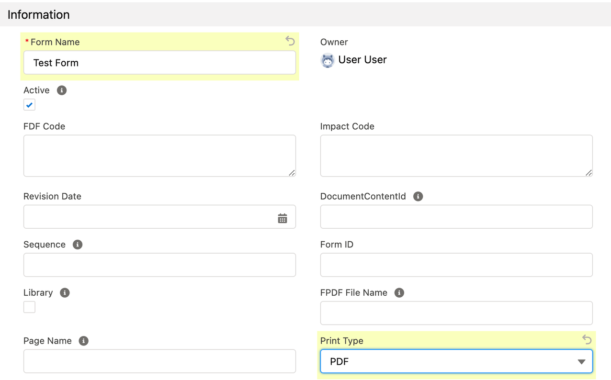
Task: Show info tooltip for DocumentContentId
Action: [418, 196]
